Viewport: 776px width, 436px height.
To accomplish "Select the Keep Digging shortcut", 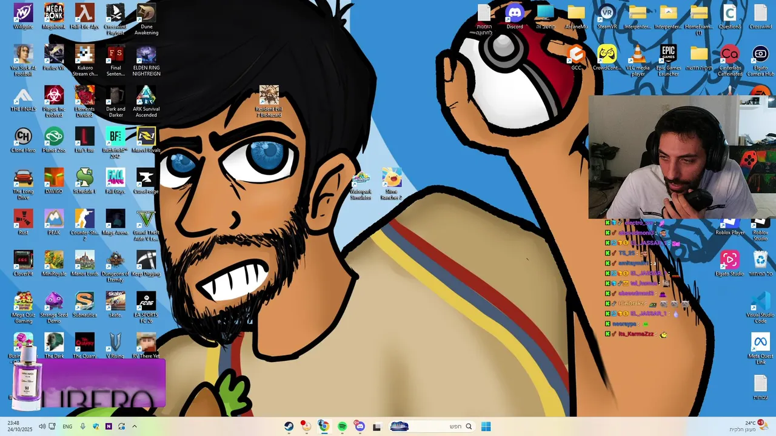I will tap(146, 263).
